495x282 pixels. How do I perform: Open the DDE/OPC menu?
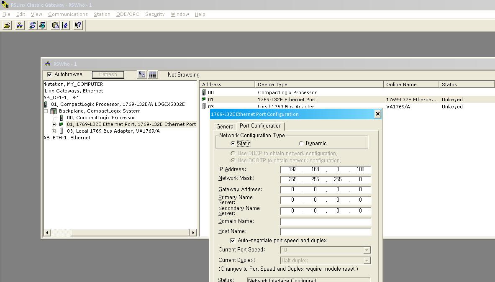(128, 14)
